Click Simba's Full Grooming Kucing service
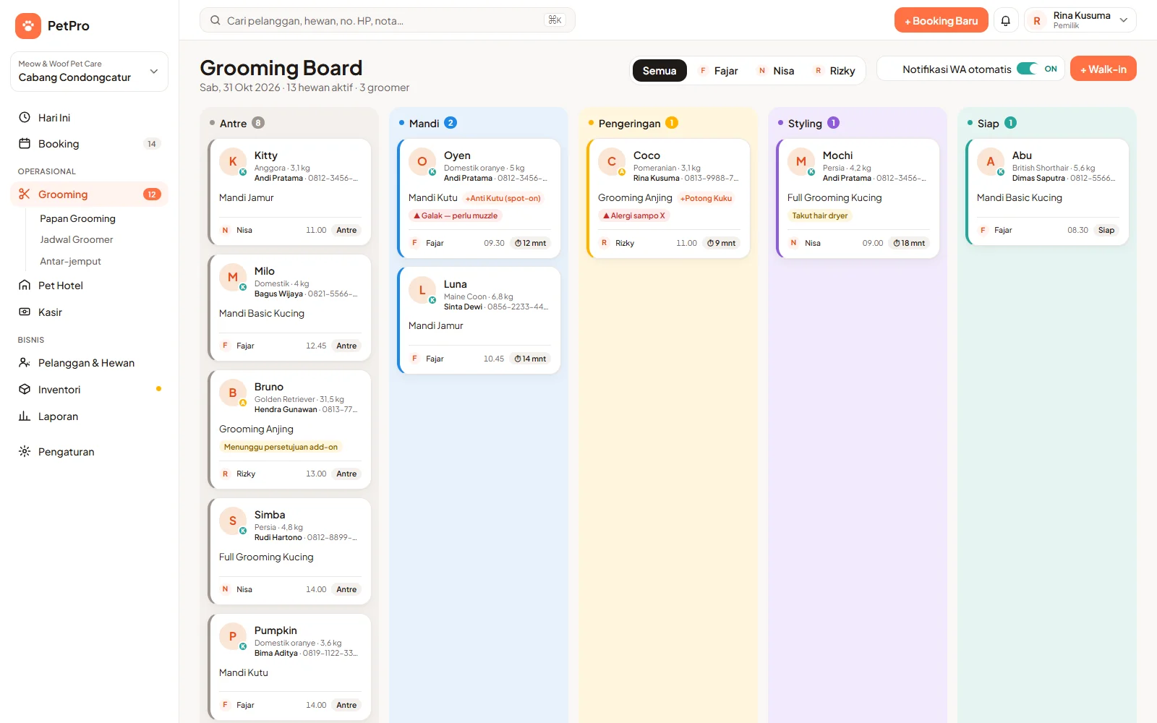1157x723 pixels. pos(266,557)
